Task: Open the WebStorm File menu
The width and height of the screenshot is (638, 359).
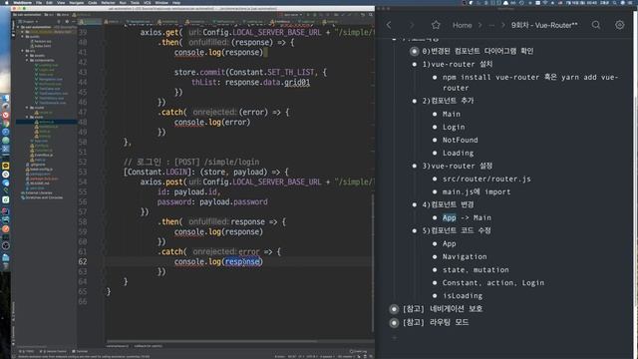Action: (39, 2)
